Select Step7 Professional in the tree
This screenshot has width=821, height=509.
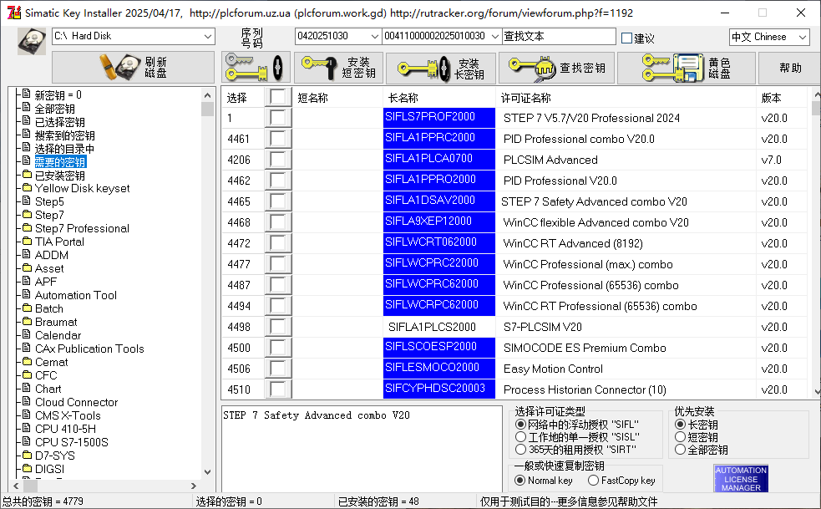click(82, 228)
